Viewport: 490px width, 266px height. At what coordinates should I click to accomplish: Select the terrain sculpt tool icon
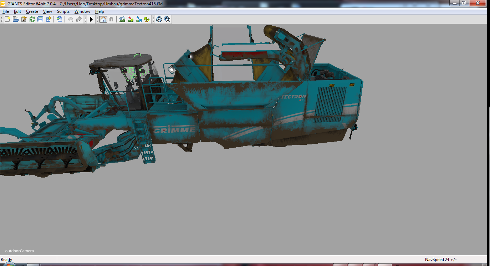(122, 19)
